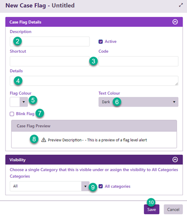The height and width of the screenshot is (216, 187).
Task: Click green step marker number 10
Action: [151, 202]
